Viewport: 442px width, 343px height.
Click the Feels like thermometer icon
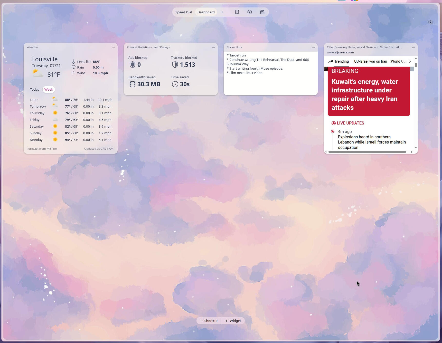(x=73, y=62)
